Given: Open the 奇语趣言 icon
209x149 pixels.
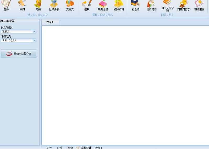Looking at the screenshot, I should click(199, 5).
